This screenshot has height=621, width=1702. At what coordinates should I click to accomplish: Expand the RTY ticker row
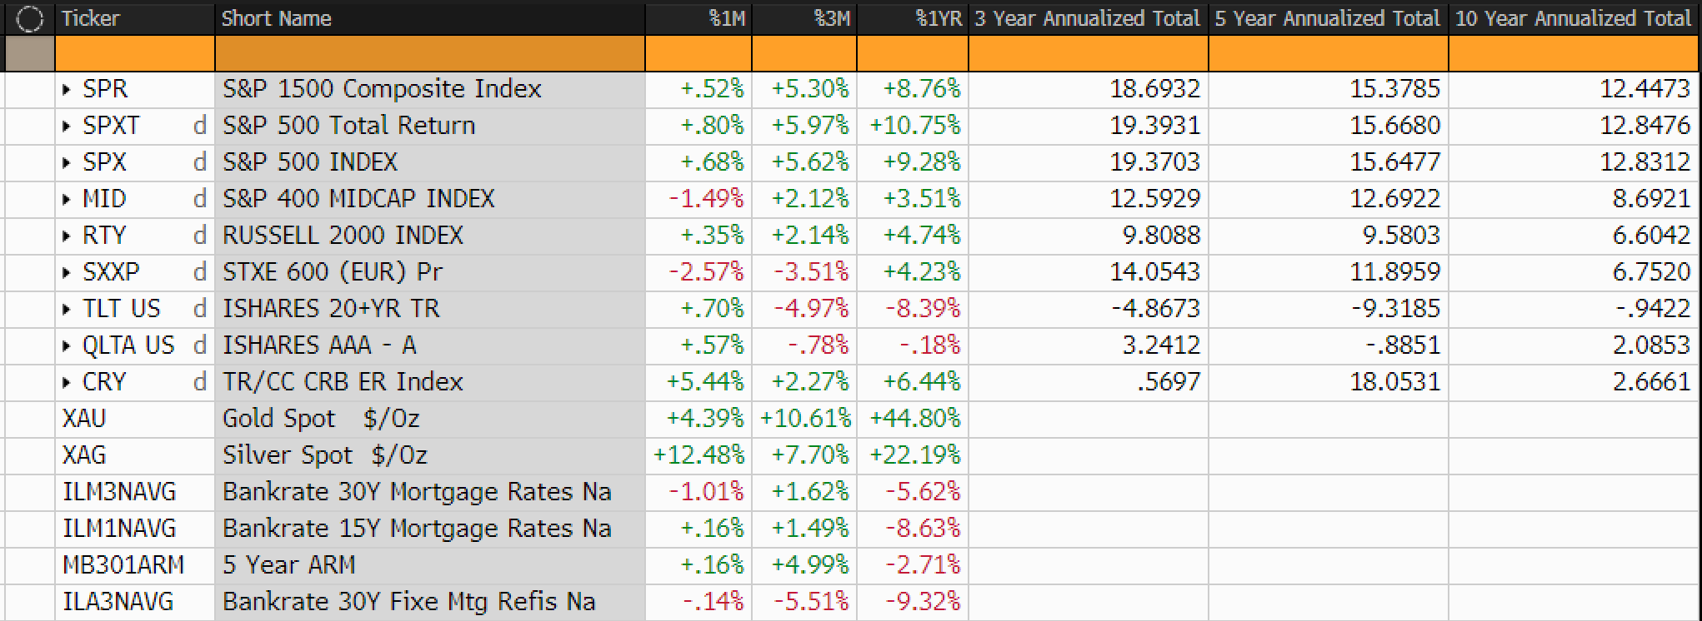click(x=67, y=236)
